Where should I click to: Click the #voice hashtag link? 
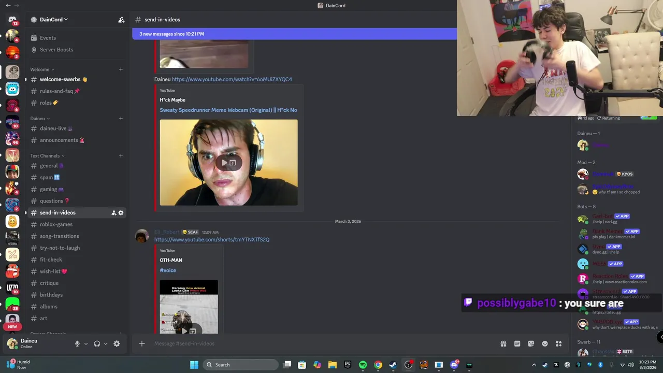tap(168, 270)
